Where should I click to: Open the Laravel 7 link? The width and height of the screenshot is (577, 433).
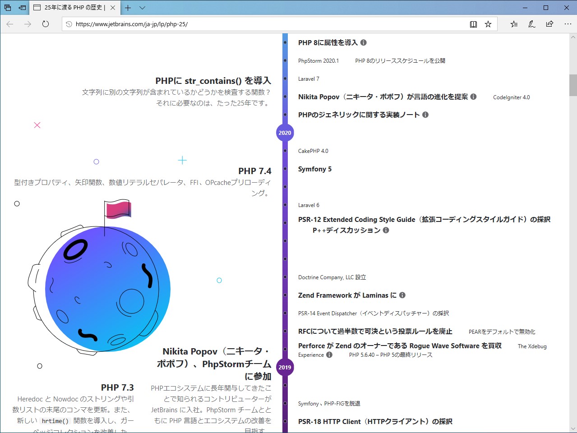(x=309, y=78)
